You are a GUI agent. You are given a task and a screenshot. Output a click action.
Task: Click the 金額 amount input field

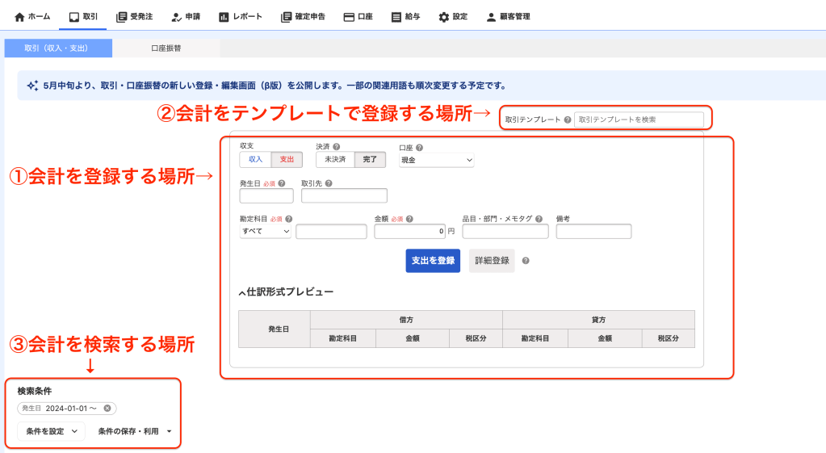tap(410, 231)
